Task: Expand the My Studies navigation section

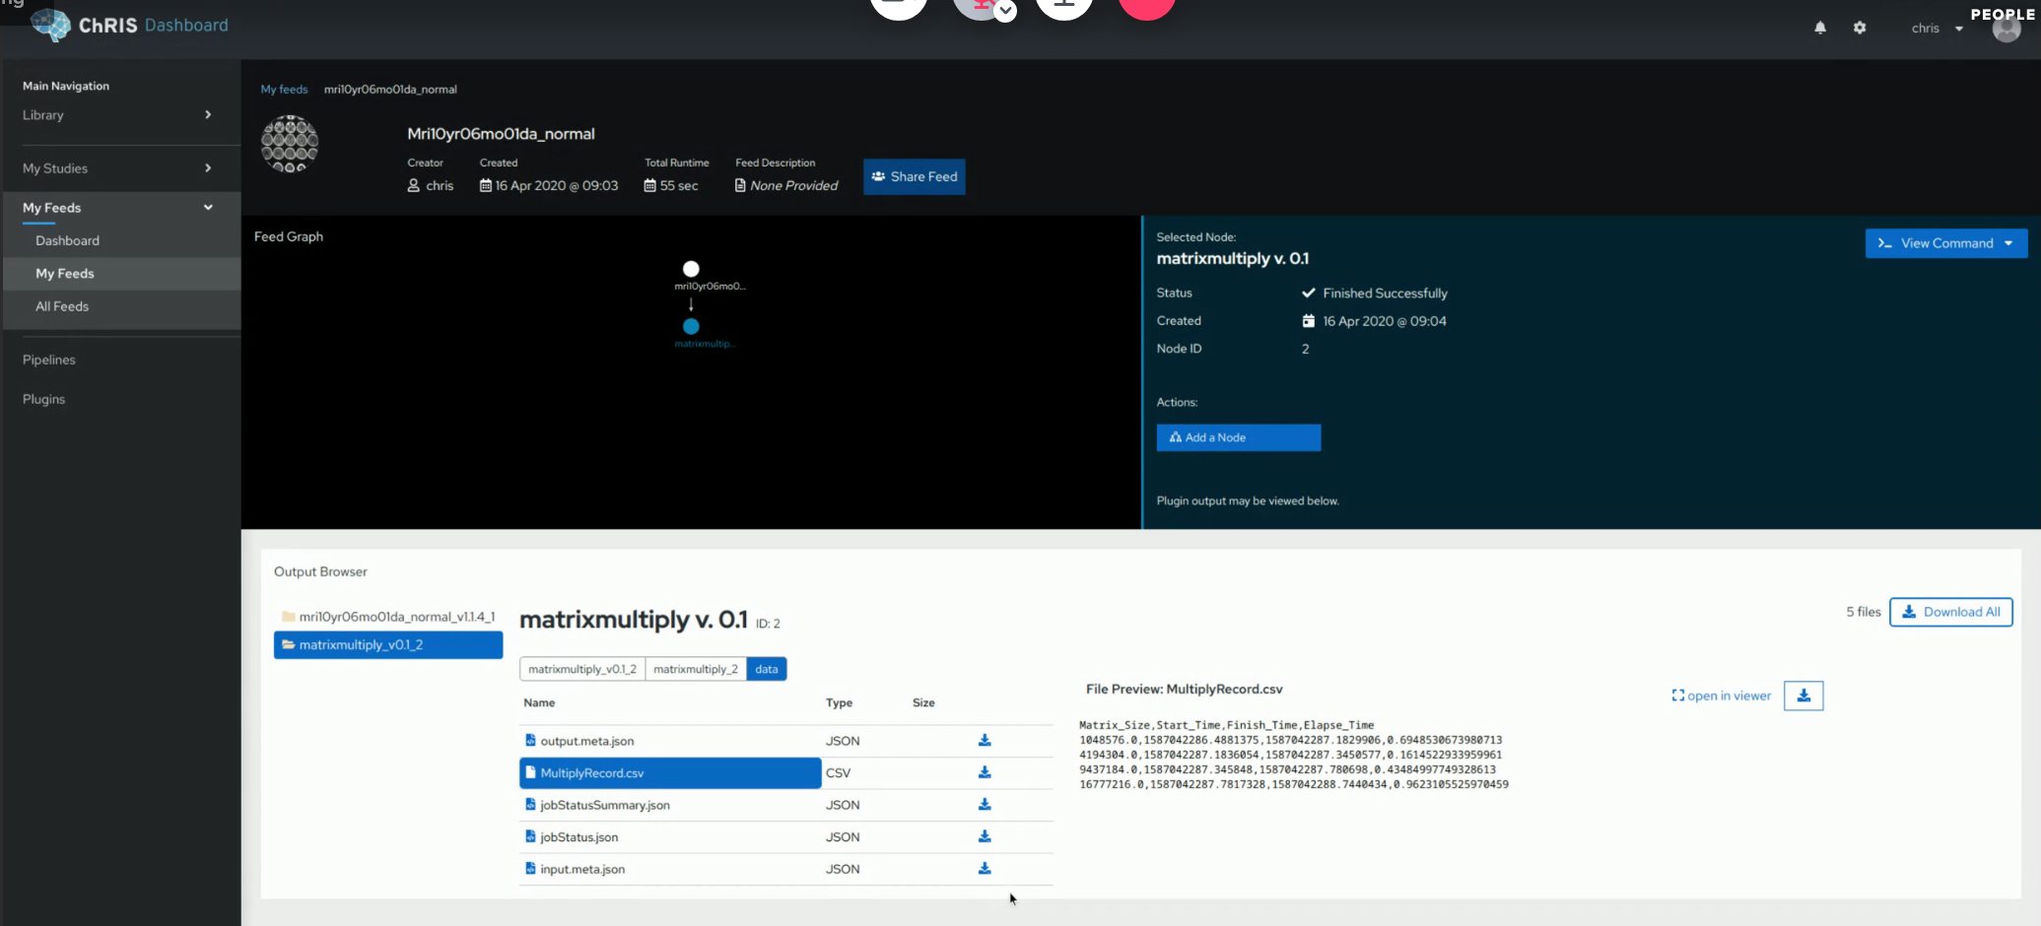Action: pyautogui.click(x=118, y=168)
